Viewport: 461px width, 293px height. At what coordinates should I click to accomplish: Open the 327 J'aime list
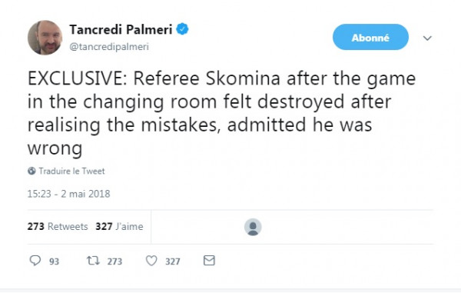(x=119, y=226)
